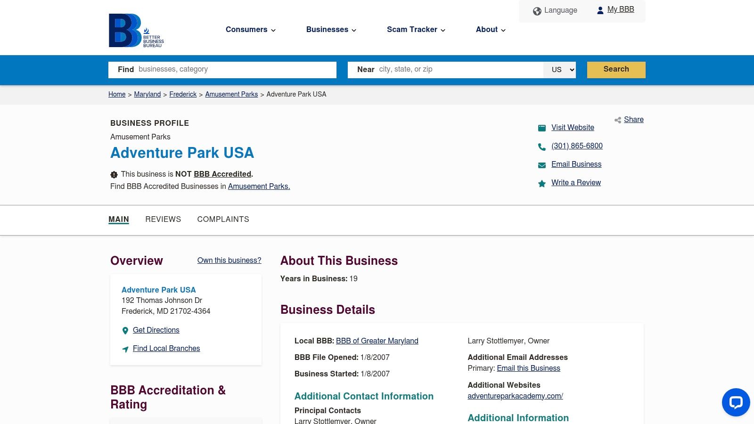Click the Business Started: 1/8/2007 text
This screenshot has height=424, width=754.
click(x=342, y=374)
